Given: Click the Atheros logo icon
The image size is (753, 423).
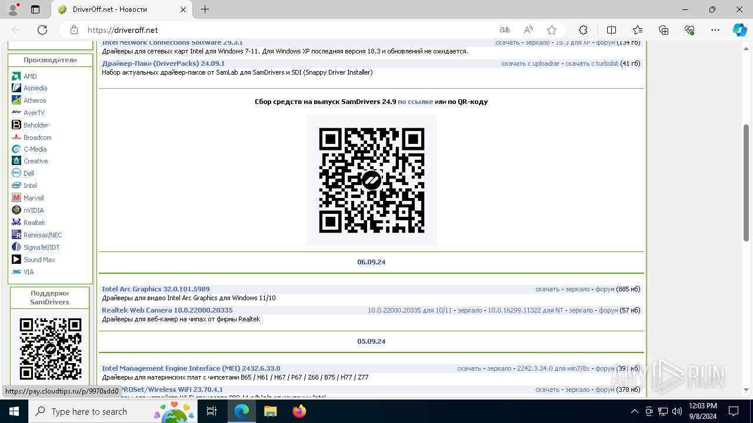Looking at the screenshot, I should pos(16,100).
